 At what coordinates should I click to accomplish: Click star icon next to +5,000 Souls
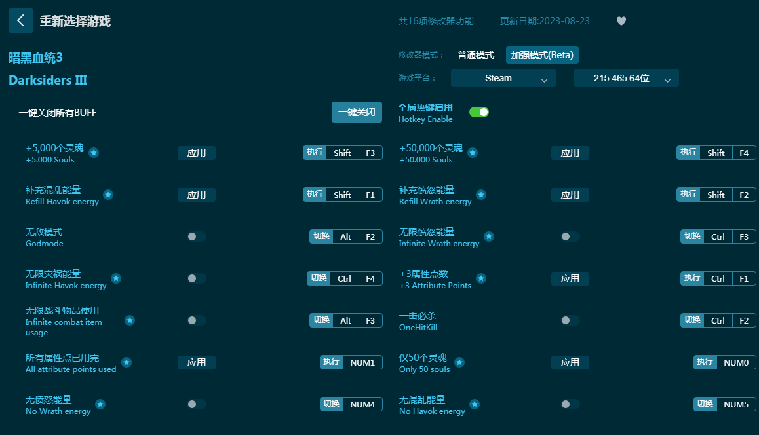[94, 153]
